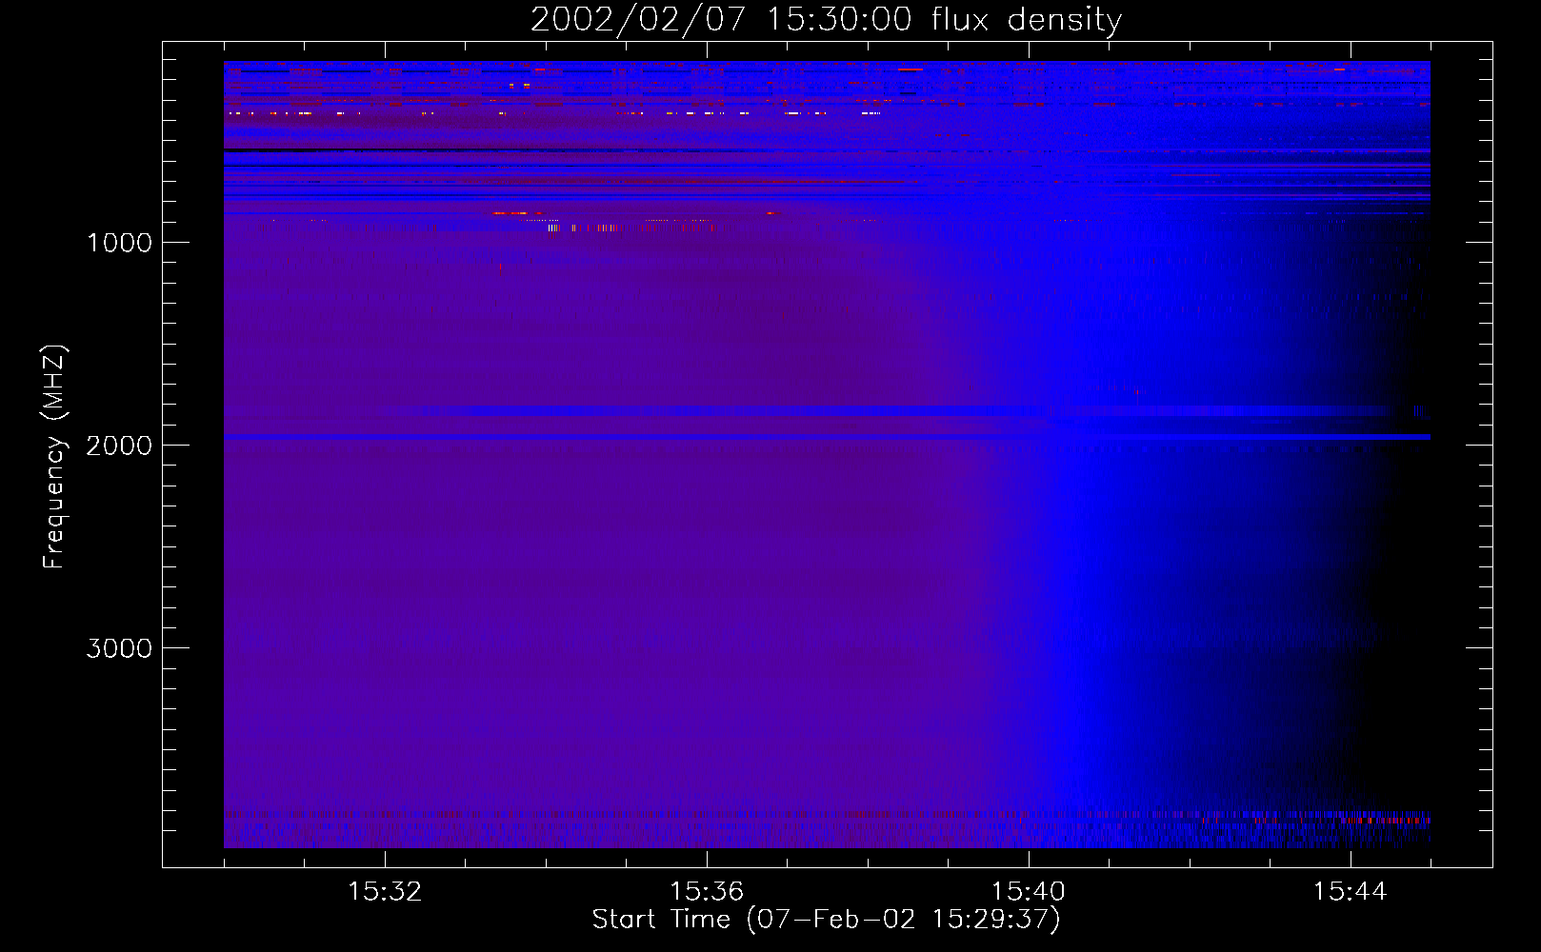Click the 'Start Time (07-Feb-02 15:29:37)' label
Screen dimensions: 1541x952
click(826, 920)
